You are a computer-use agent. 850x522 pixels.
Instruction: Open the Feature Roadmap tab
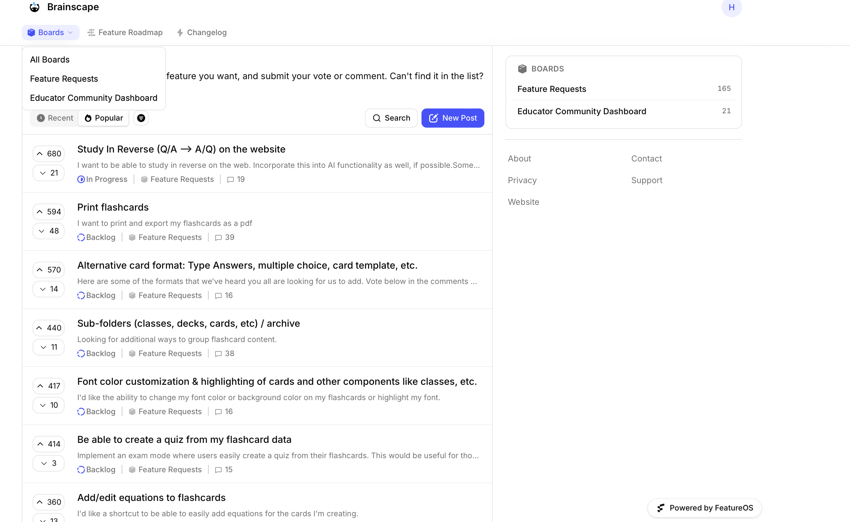click(125, 33)
